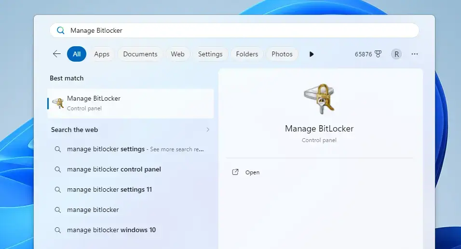Select manage bitlocker control panel suggestion
The height and width of the screenshot is (249, 461).
coord(131,170)
